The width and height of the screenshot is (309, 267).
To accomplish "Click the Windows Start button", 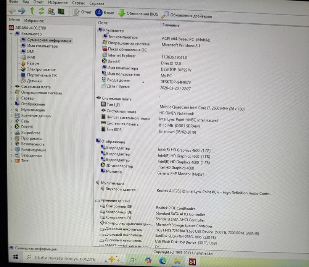I will click(x=16, y=257).
